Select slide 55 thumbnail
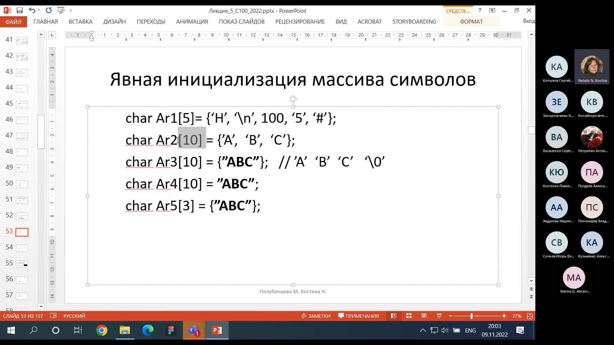The height and width of the screenshot is (345, 614). click(22, 264)
